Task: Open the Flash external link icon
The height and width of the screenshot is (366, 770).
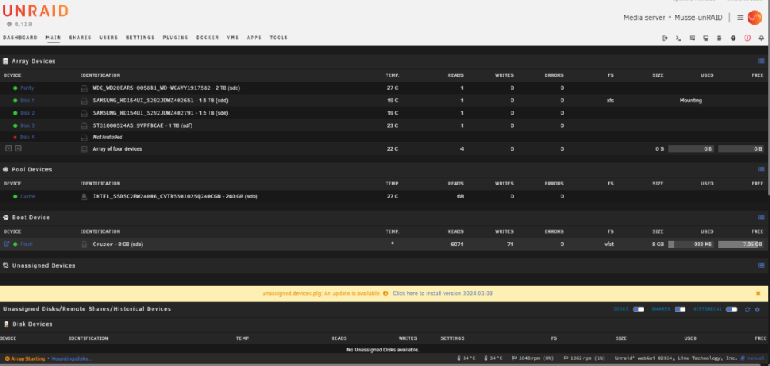Action: pyautogui.click(x=6, y=244)
